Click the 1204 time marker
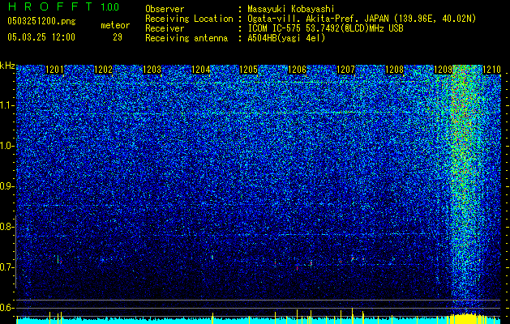Viewport: 510px width, 324px height. point(201,70)
